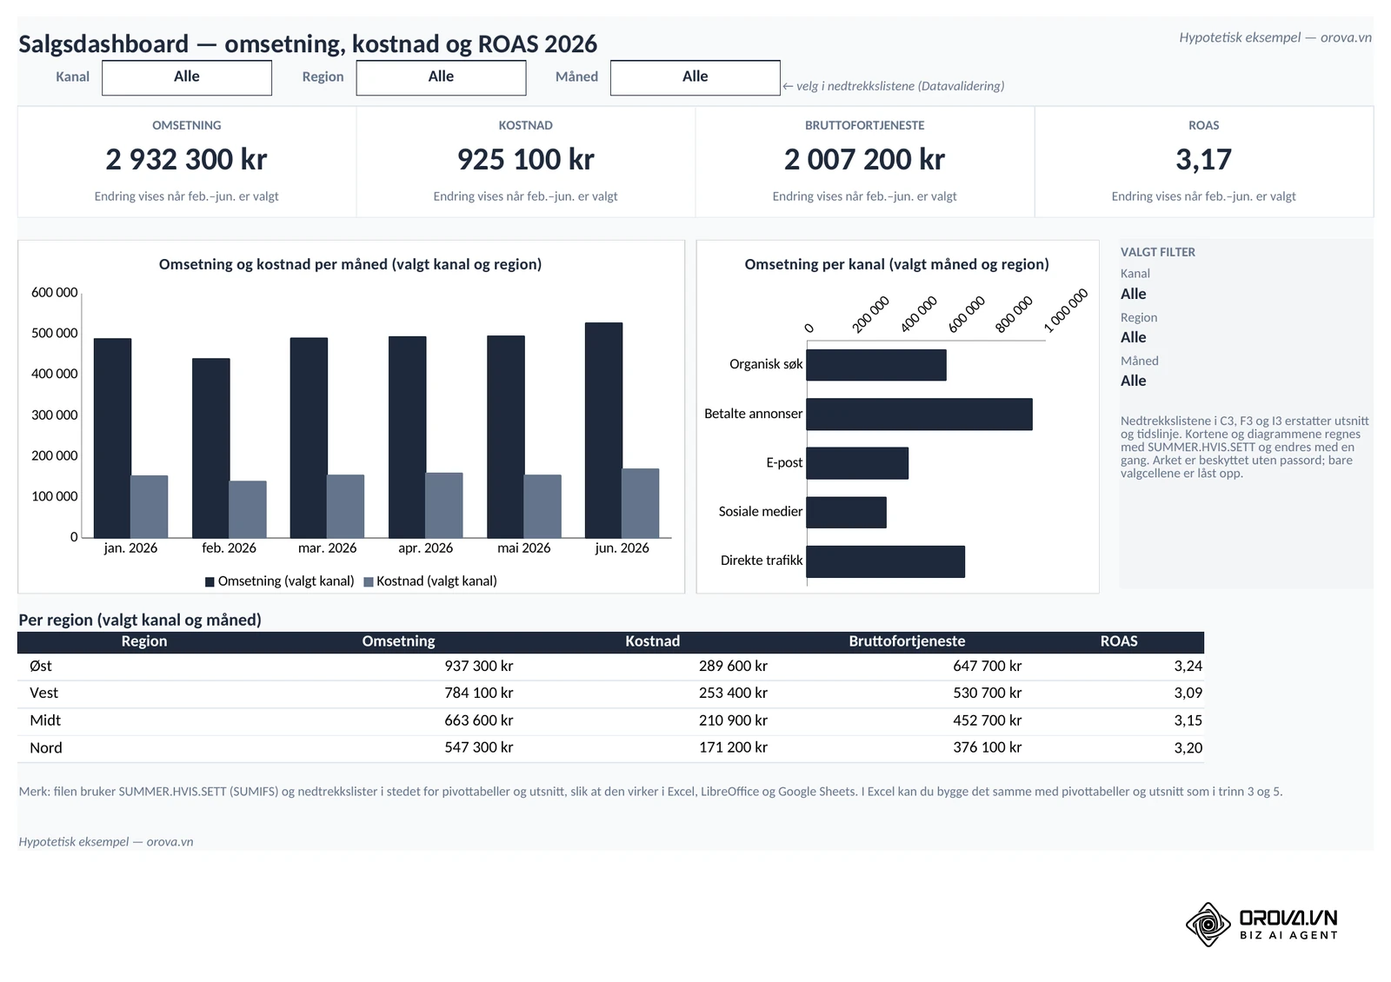Image resolution: width=1391 pixels, height=982 pixels.
Task: Click cell 253 400 kr in Vest row
Action: [x=733, y=693]
